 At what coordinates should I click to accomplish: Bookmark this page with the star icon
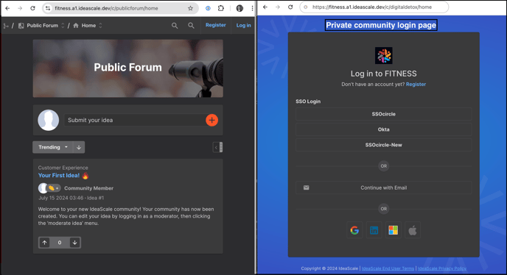[x=190, y=8]
